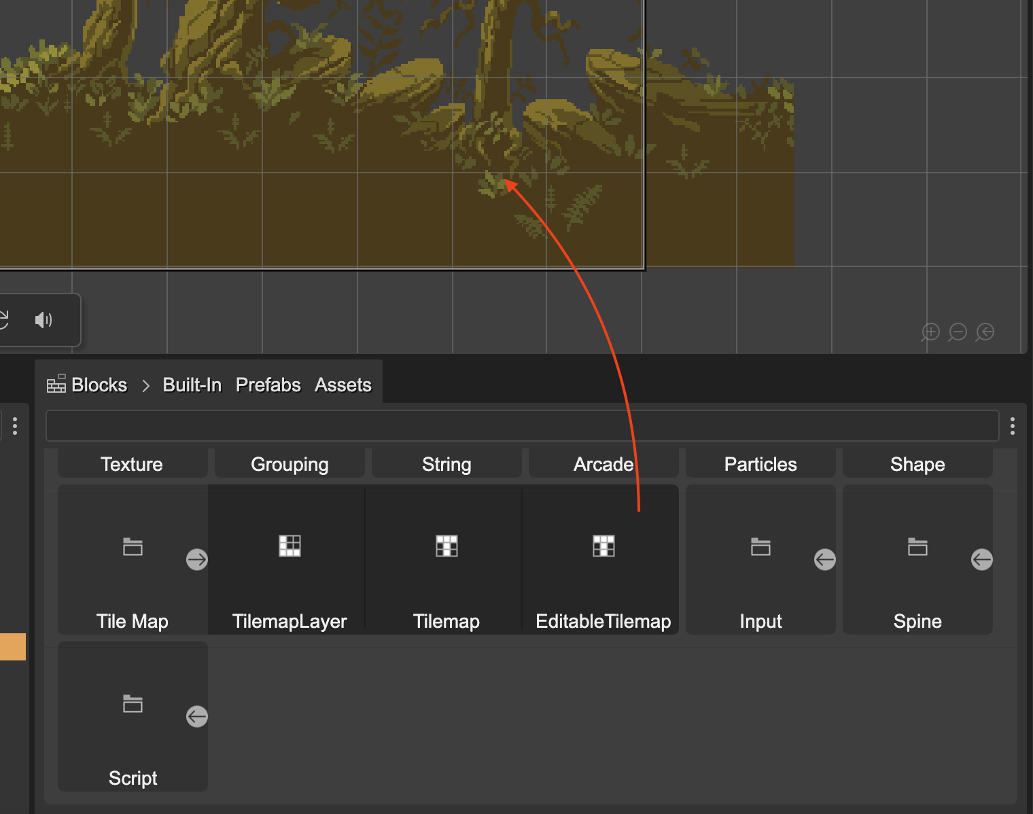Click the Blocks breadcrumb link
The image size is (1033, 814).
(x=99, y=385)
